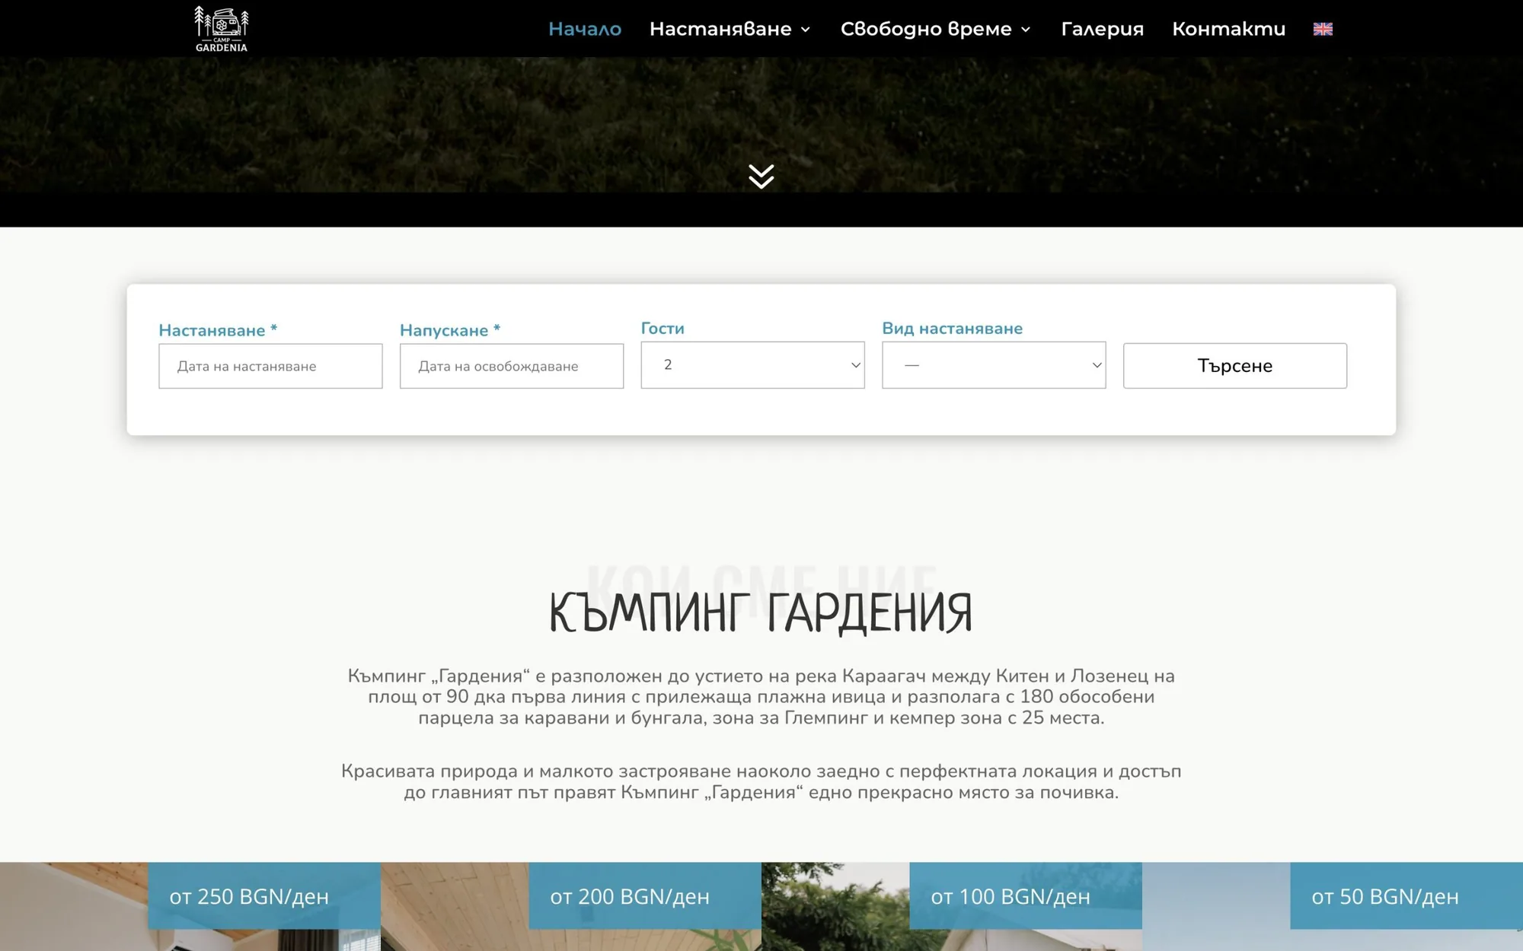Screen dimensions: 1523x951
Task: Click the double chevron scroll-down arrow
Action: (761, 176)
